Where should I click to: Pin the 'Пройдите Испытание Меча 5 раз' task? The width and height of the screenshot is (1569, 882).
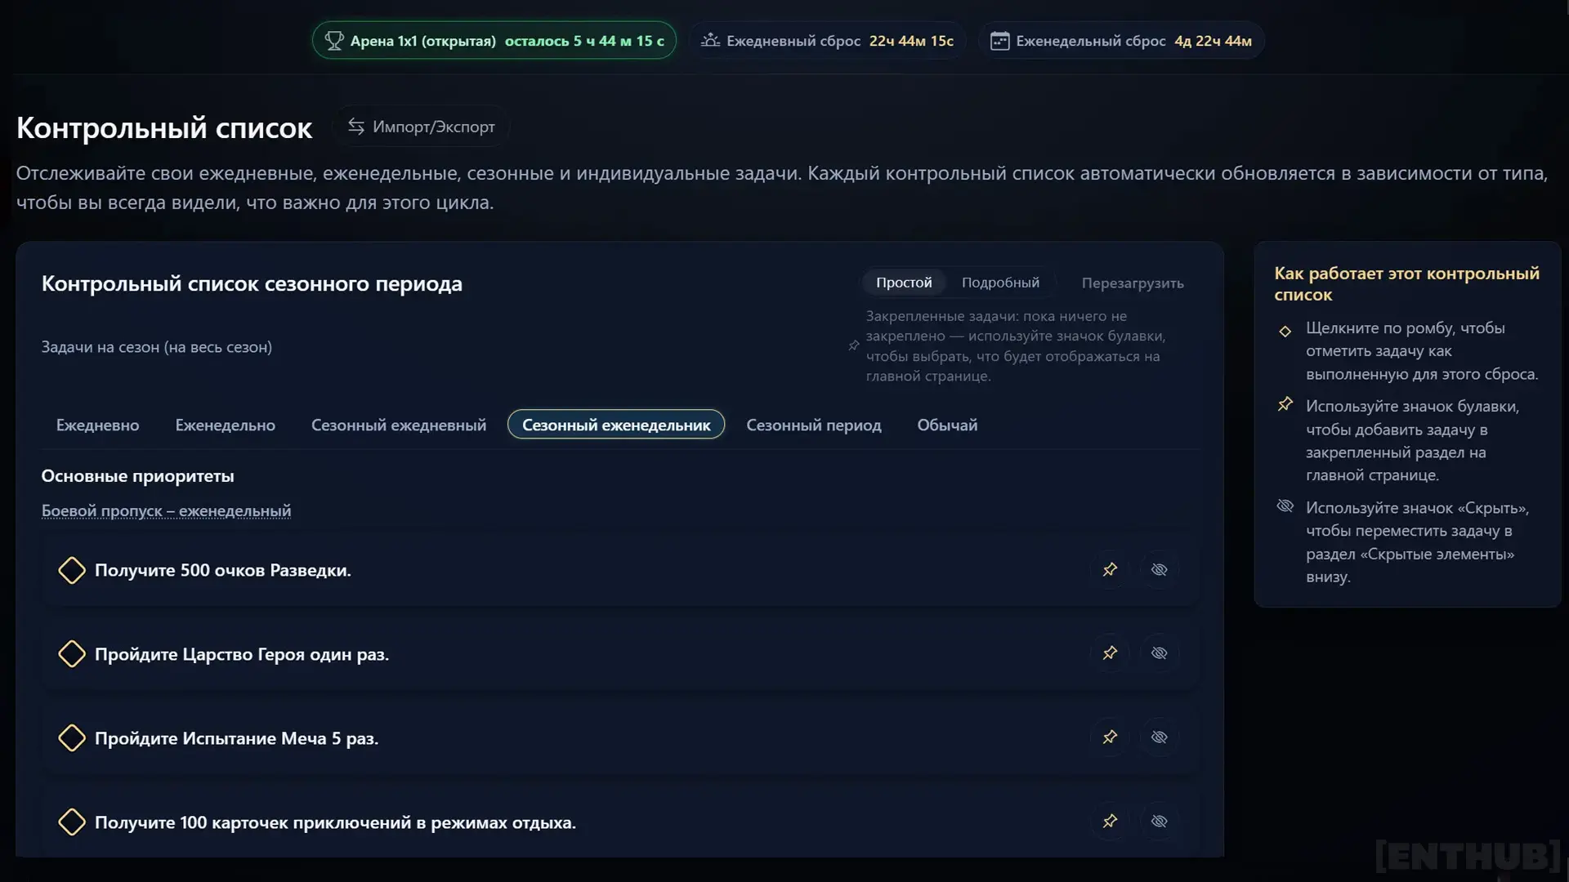pos(1110,737)
